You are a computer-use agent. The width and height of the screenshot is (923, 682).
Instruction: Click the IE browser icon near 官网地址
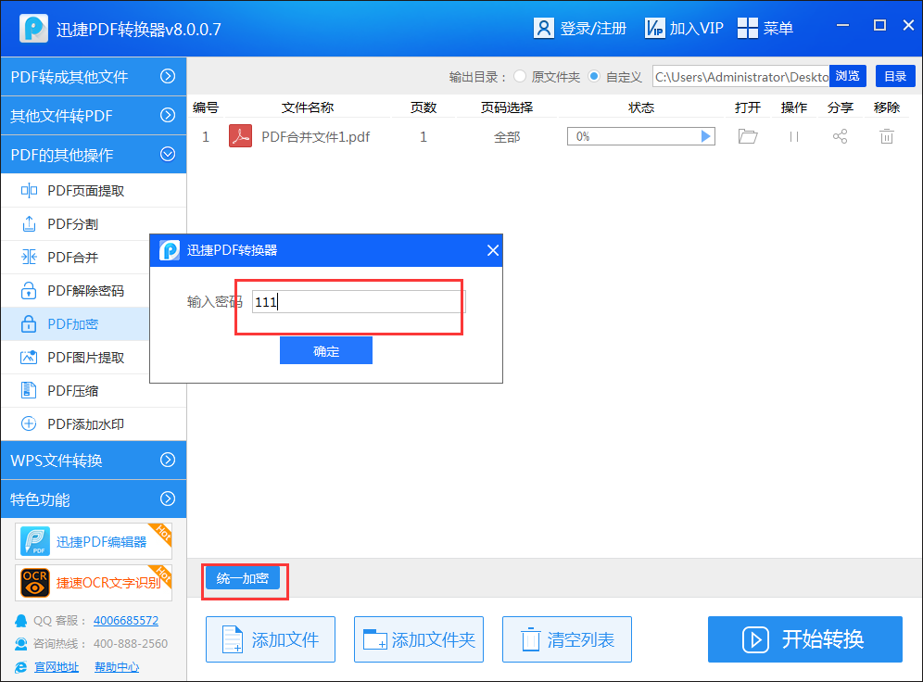[20, 666]
